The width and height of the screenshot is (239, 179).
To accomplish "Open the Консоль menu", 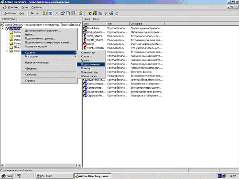I will click(x=13, y=7).
